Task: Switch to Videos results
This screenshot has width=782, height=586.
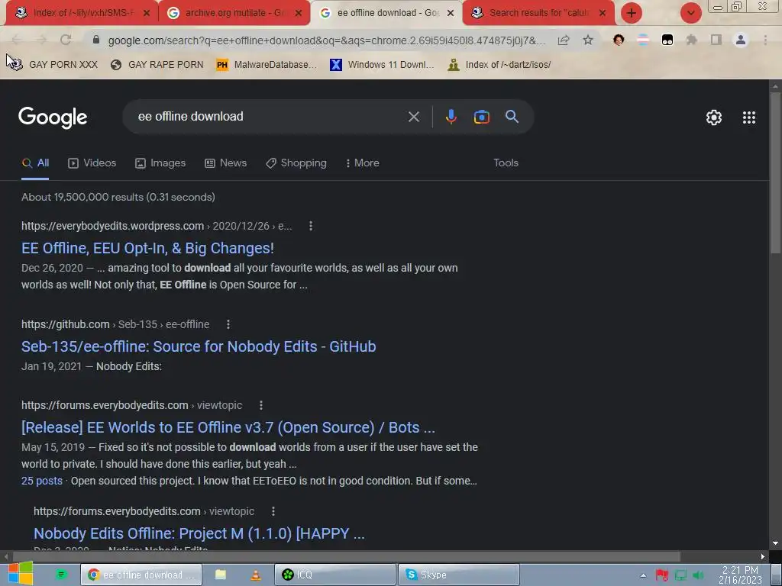Action: pos(92,163)
